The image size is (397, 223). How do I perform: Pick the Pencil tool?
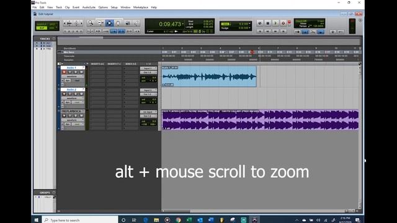[x=136, y=24]
